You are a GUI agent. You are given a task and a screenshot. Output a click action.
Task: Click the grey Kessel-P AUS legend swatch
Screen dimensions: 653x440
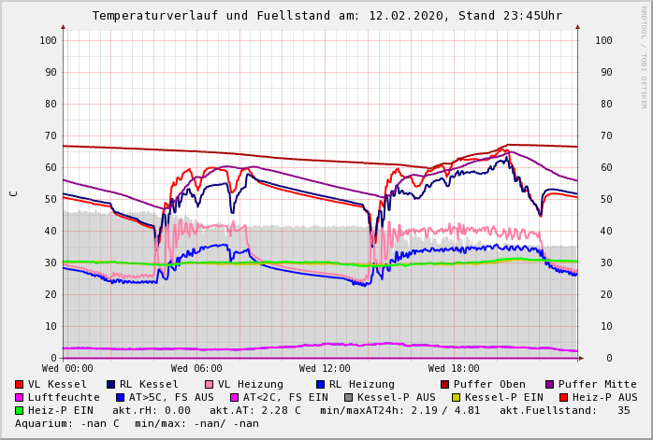point(347,397)
